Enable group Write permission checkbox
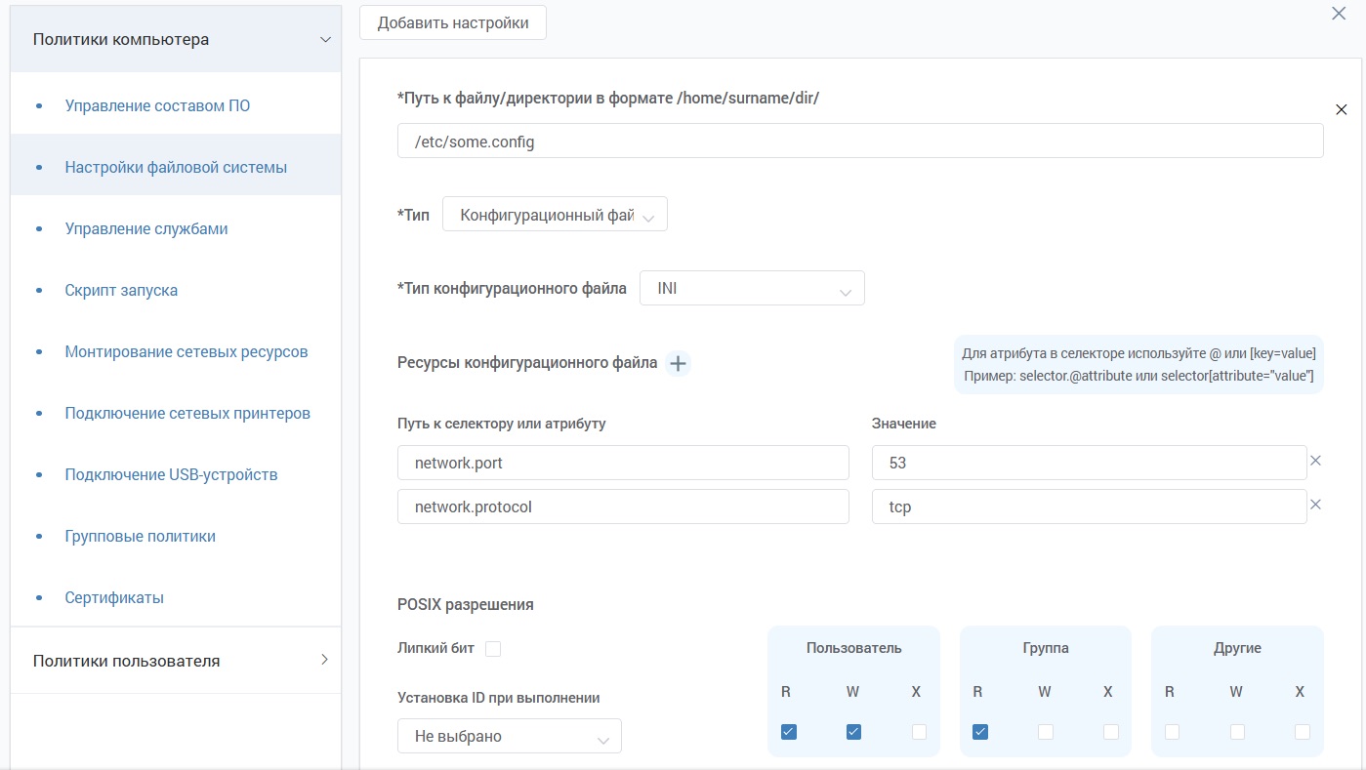This screenshot has height=770, width=1366. tap(1045, 732)
